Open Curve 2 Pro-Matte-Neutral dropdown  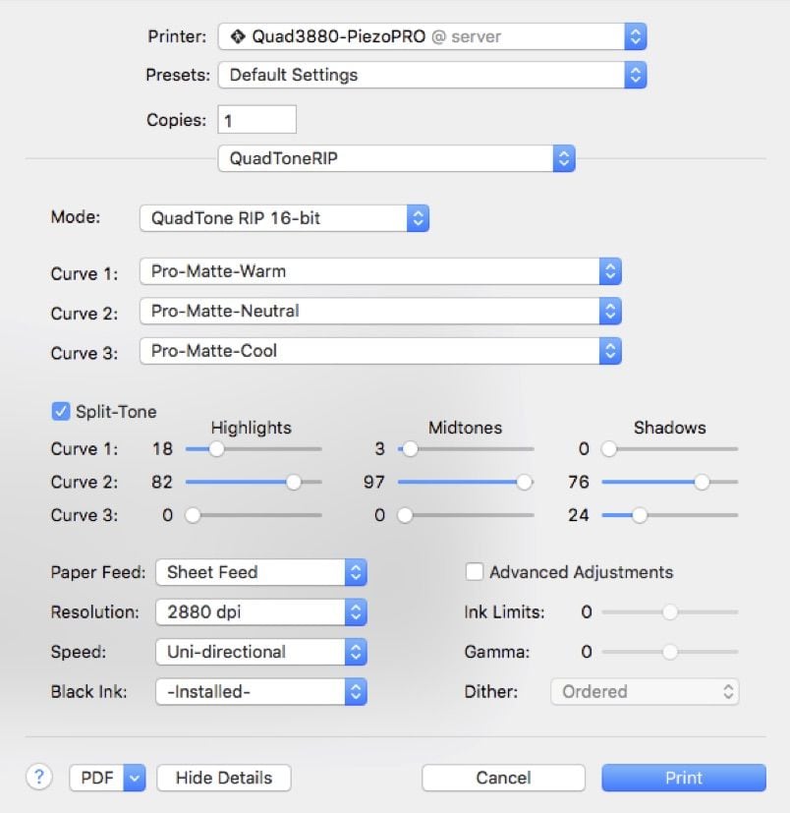click(x=380, y=312)
